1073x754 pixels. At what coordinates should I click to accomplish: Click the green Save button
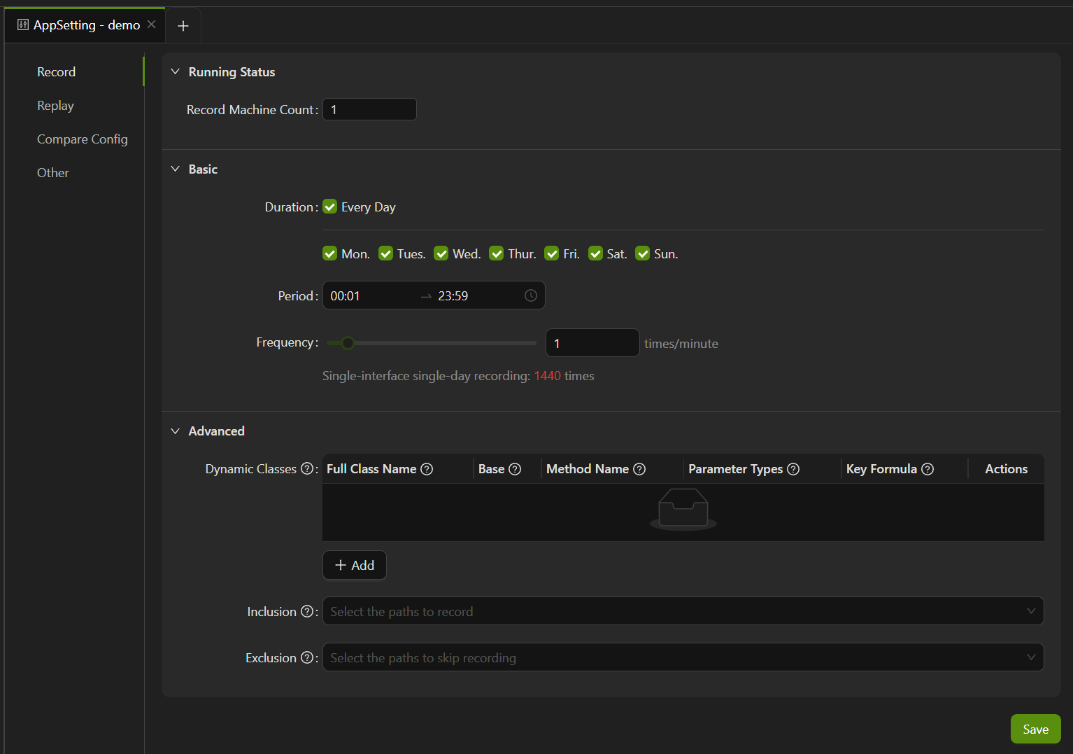tap(1035, 729)
